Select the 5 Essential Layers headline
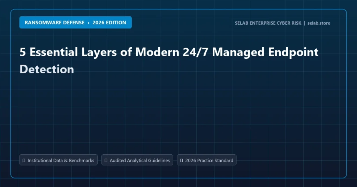This screenshot has width=357, height=187. coord(169,60)
